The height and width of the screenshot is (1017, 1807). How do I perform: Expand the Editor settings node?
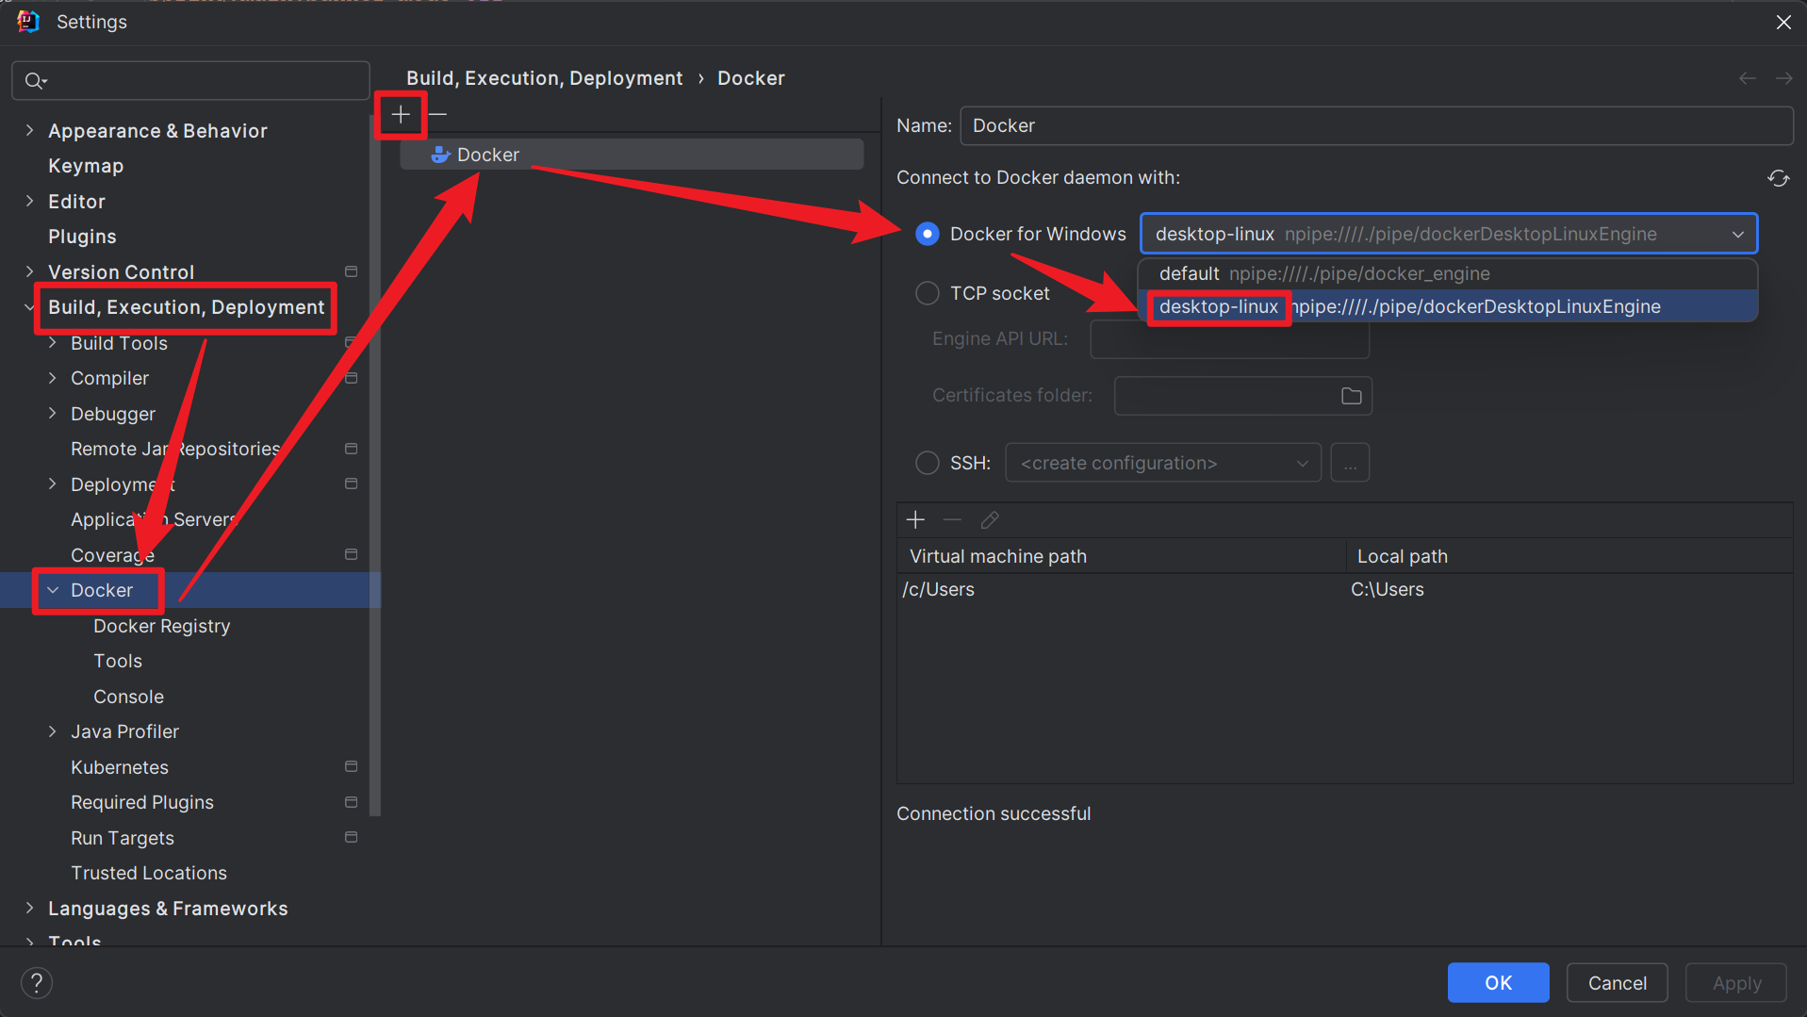point(29,201)
